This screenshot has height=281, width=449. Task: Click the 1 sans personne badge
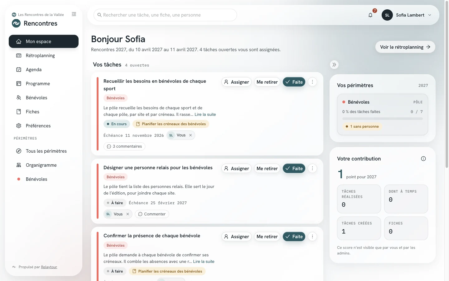[x=362, y=126]
